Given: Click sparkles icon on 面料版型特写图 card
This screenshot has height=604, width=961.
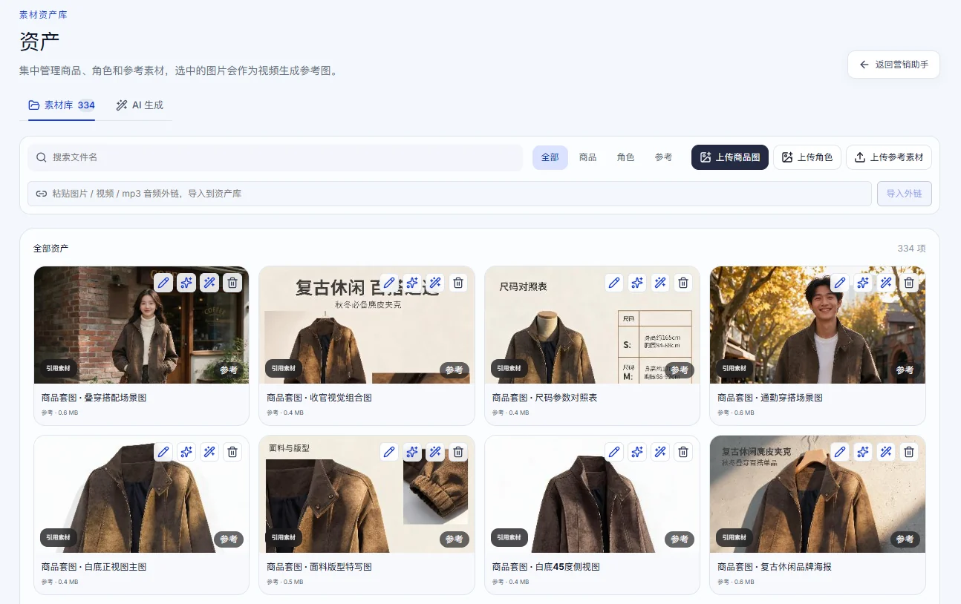Looking at the screenshot, I should pyautogui.click(x=412, y=452).
